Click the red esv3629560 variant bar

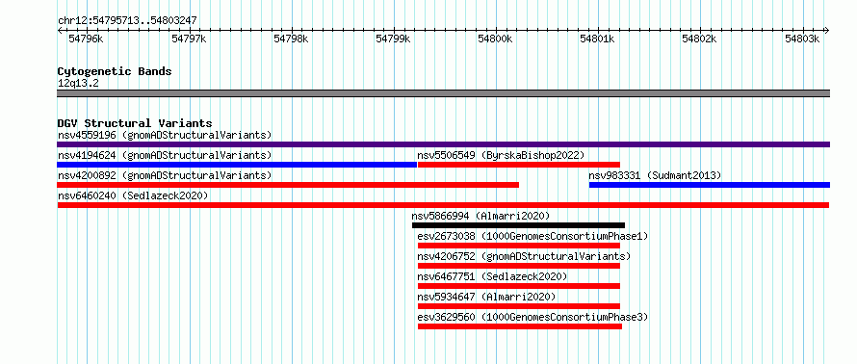pos(520,326)
